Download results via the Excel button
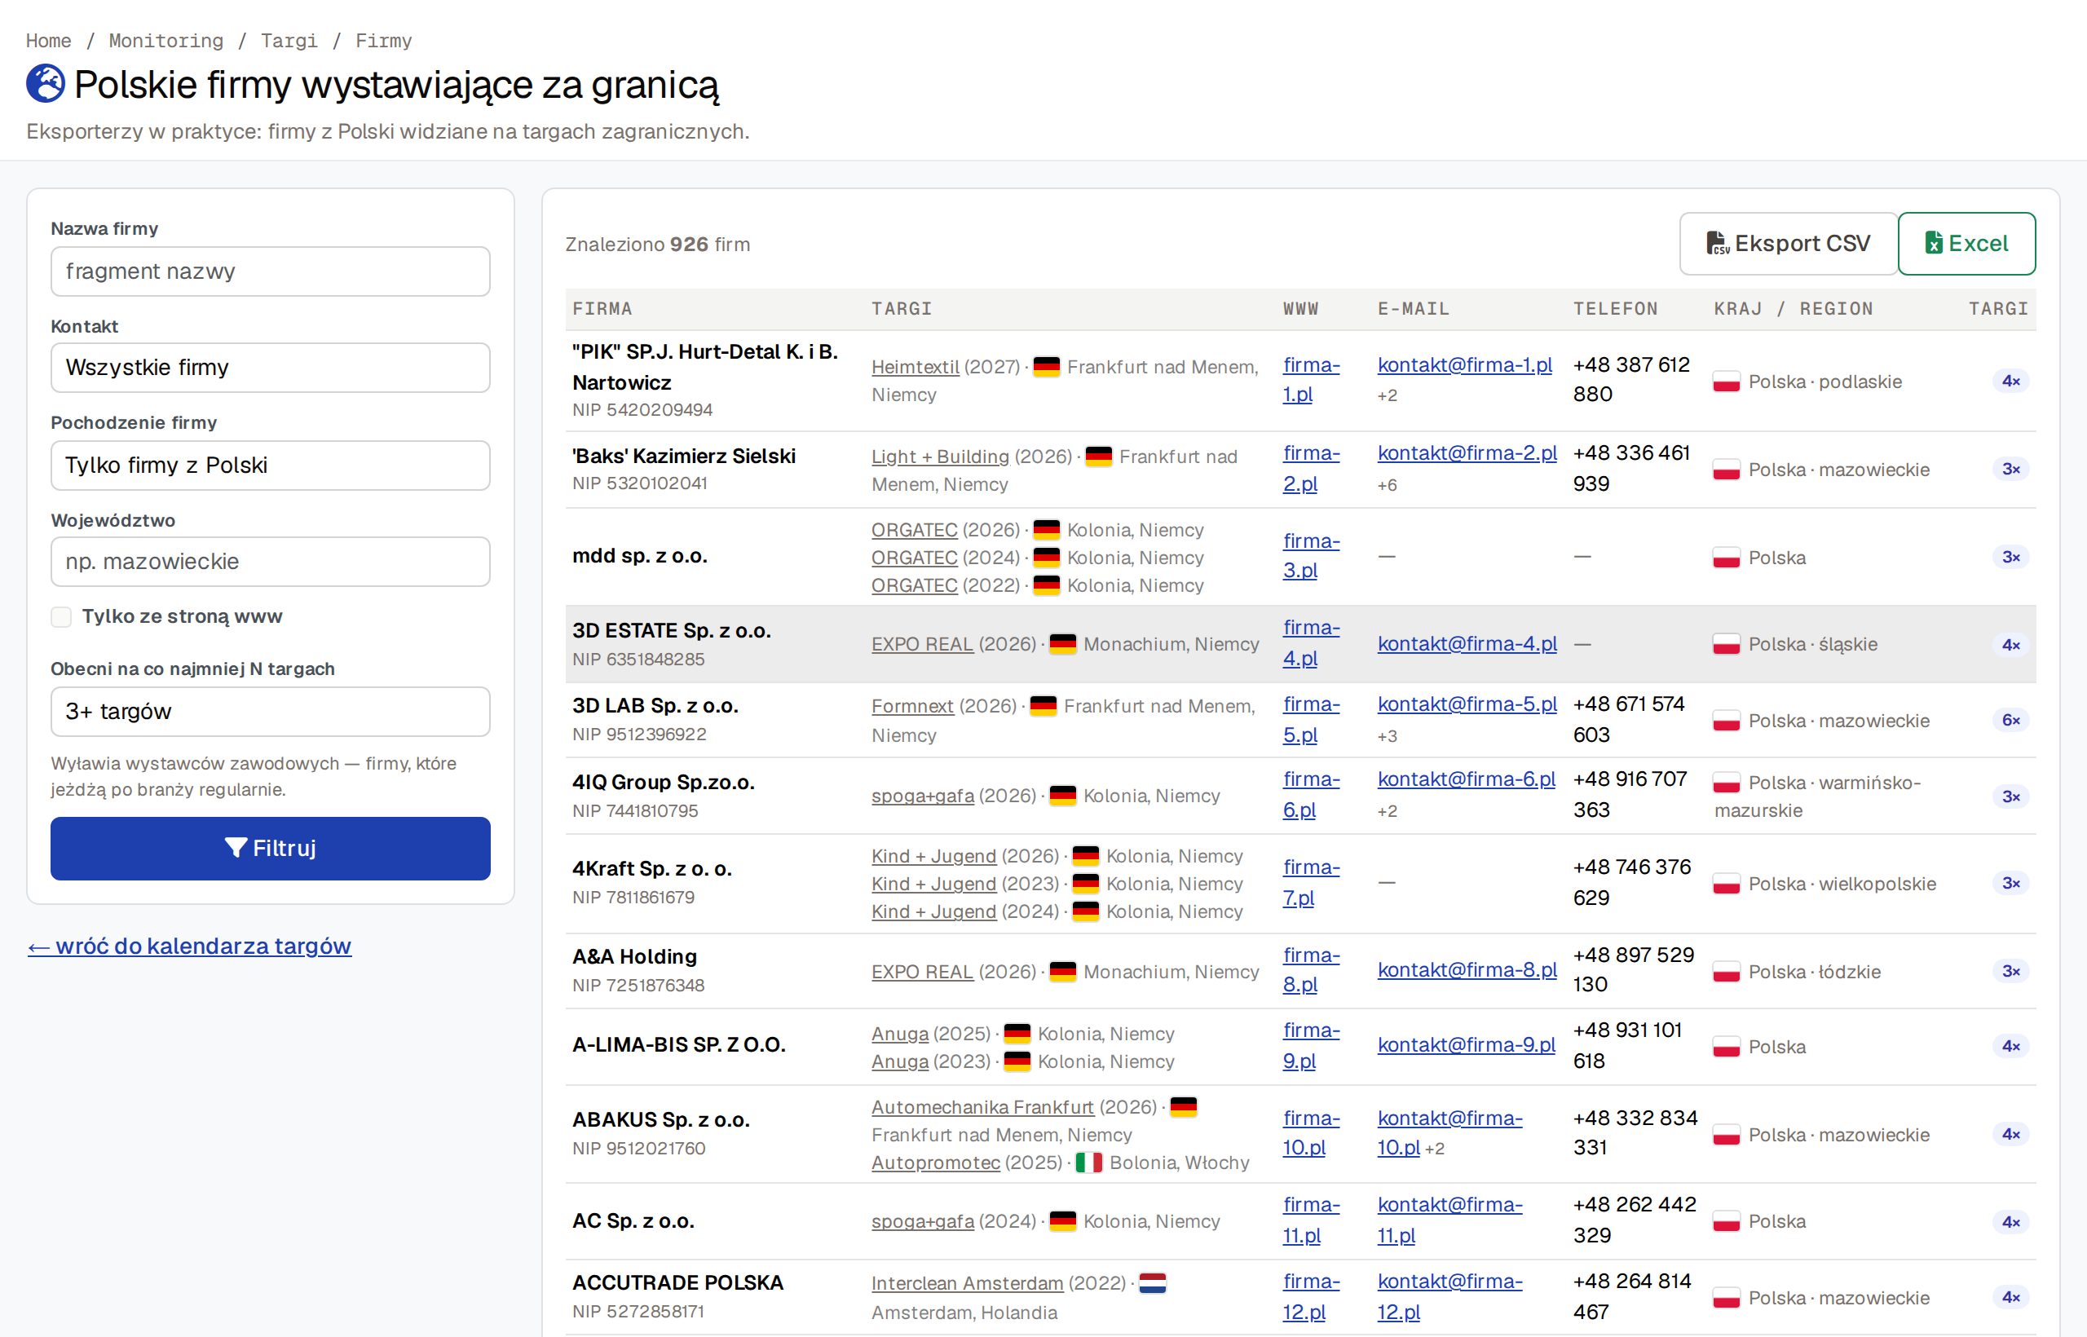The image size is (2087, 1337). 1966,244
